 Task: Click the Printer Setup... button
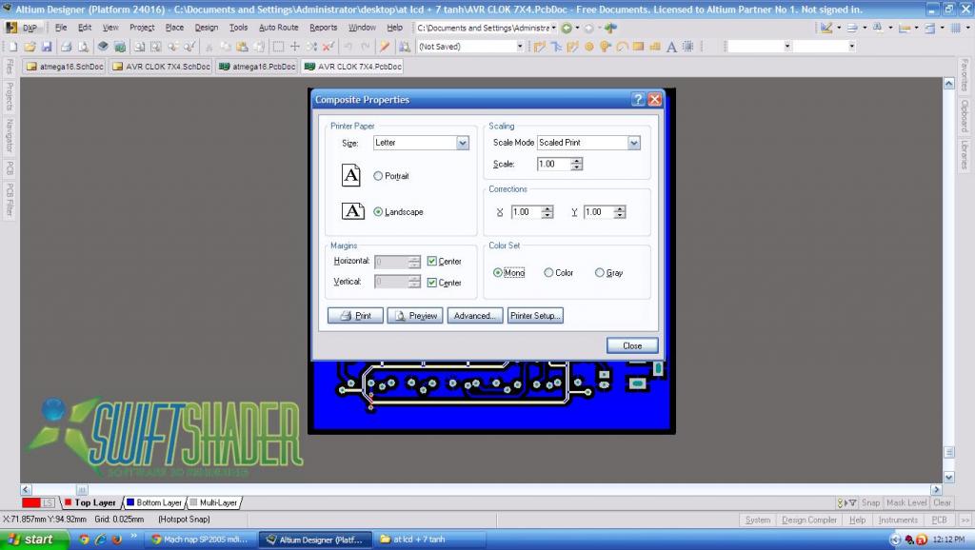535,316
